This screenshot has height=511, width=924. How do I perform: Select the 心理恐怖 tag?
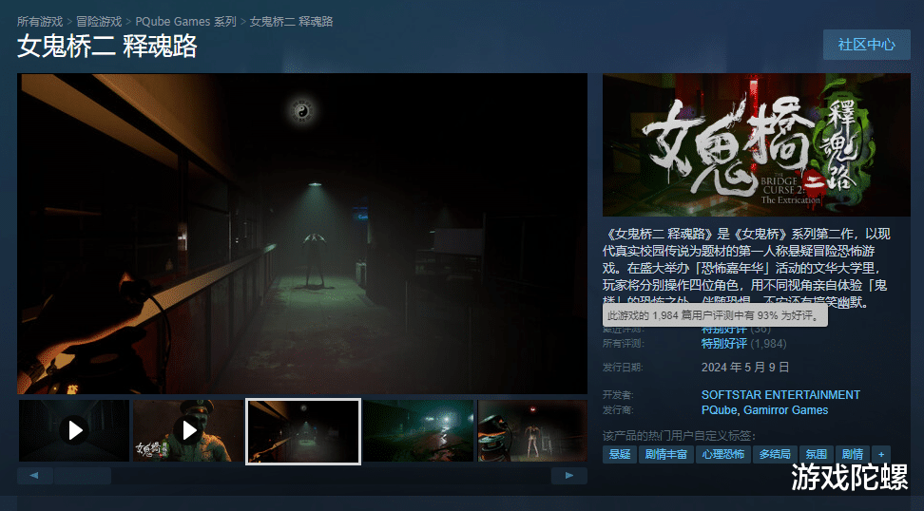723,454
